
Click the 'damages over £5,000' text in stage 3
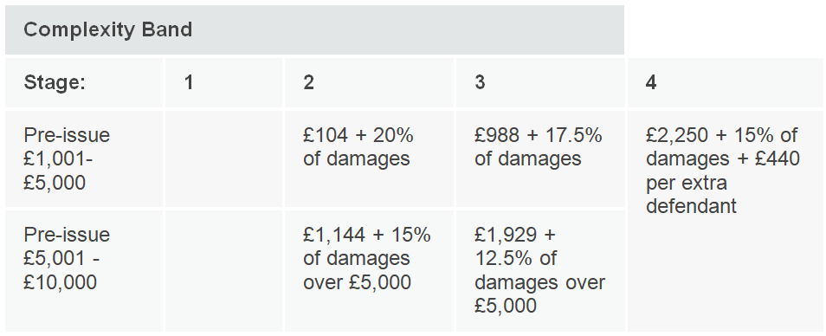tap(539, 294)
